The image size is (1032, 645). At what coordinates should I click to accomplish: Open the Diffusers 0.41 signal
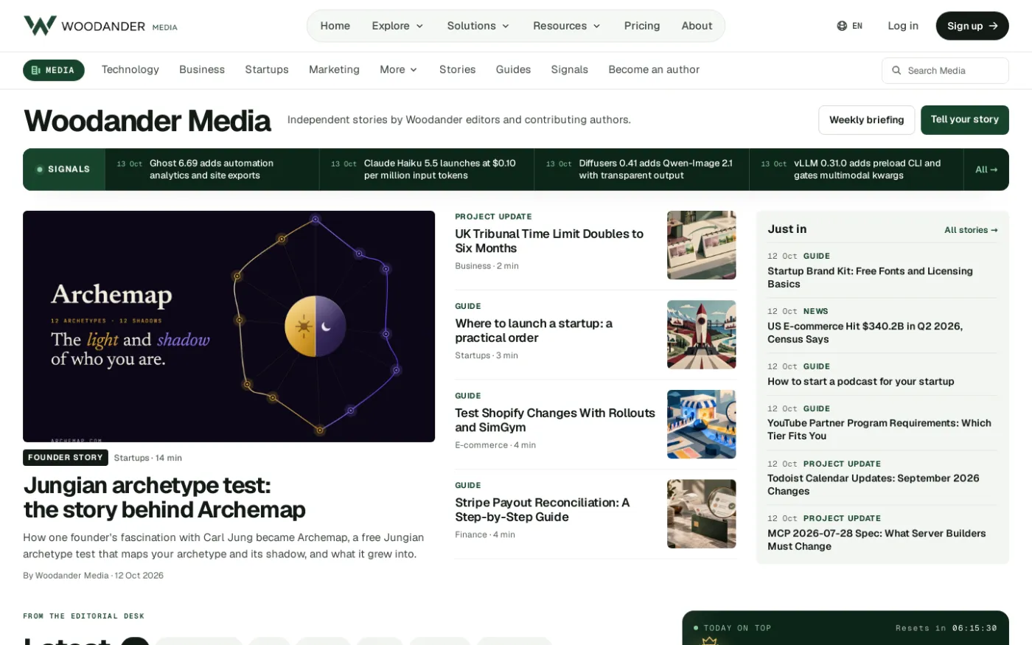[x=641, y=170]
